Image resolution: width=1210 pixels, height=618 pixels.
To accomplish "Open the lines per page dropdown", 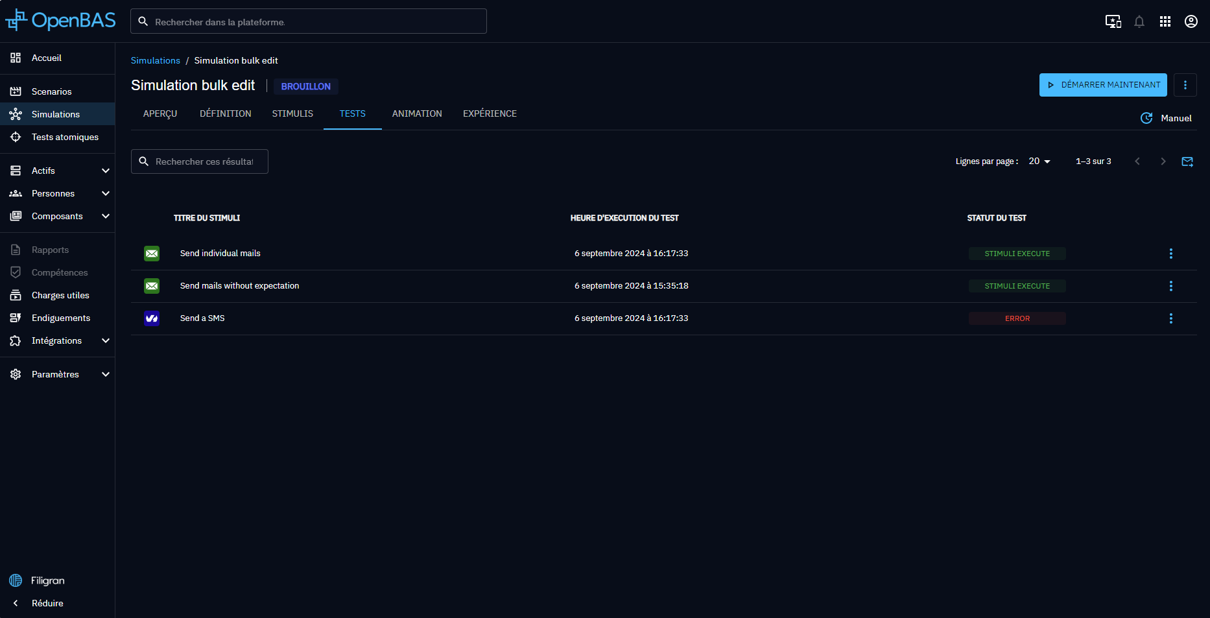I will point(1039,161).
